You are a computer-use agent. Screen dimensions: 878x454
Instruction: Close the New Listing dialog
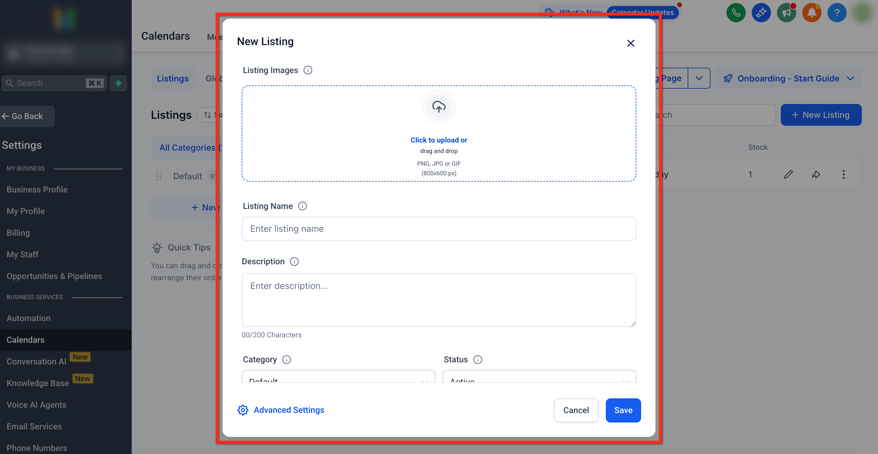point(631,43)
